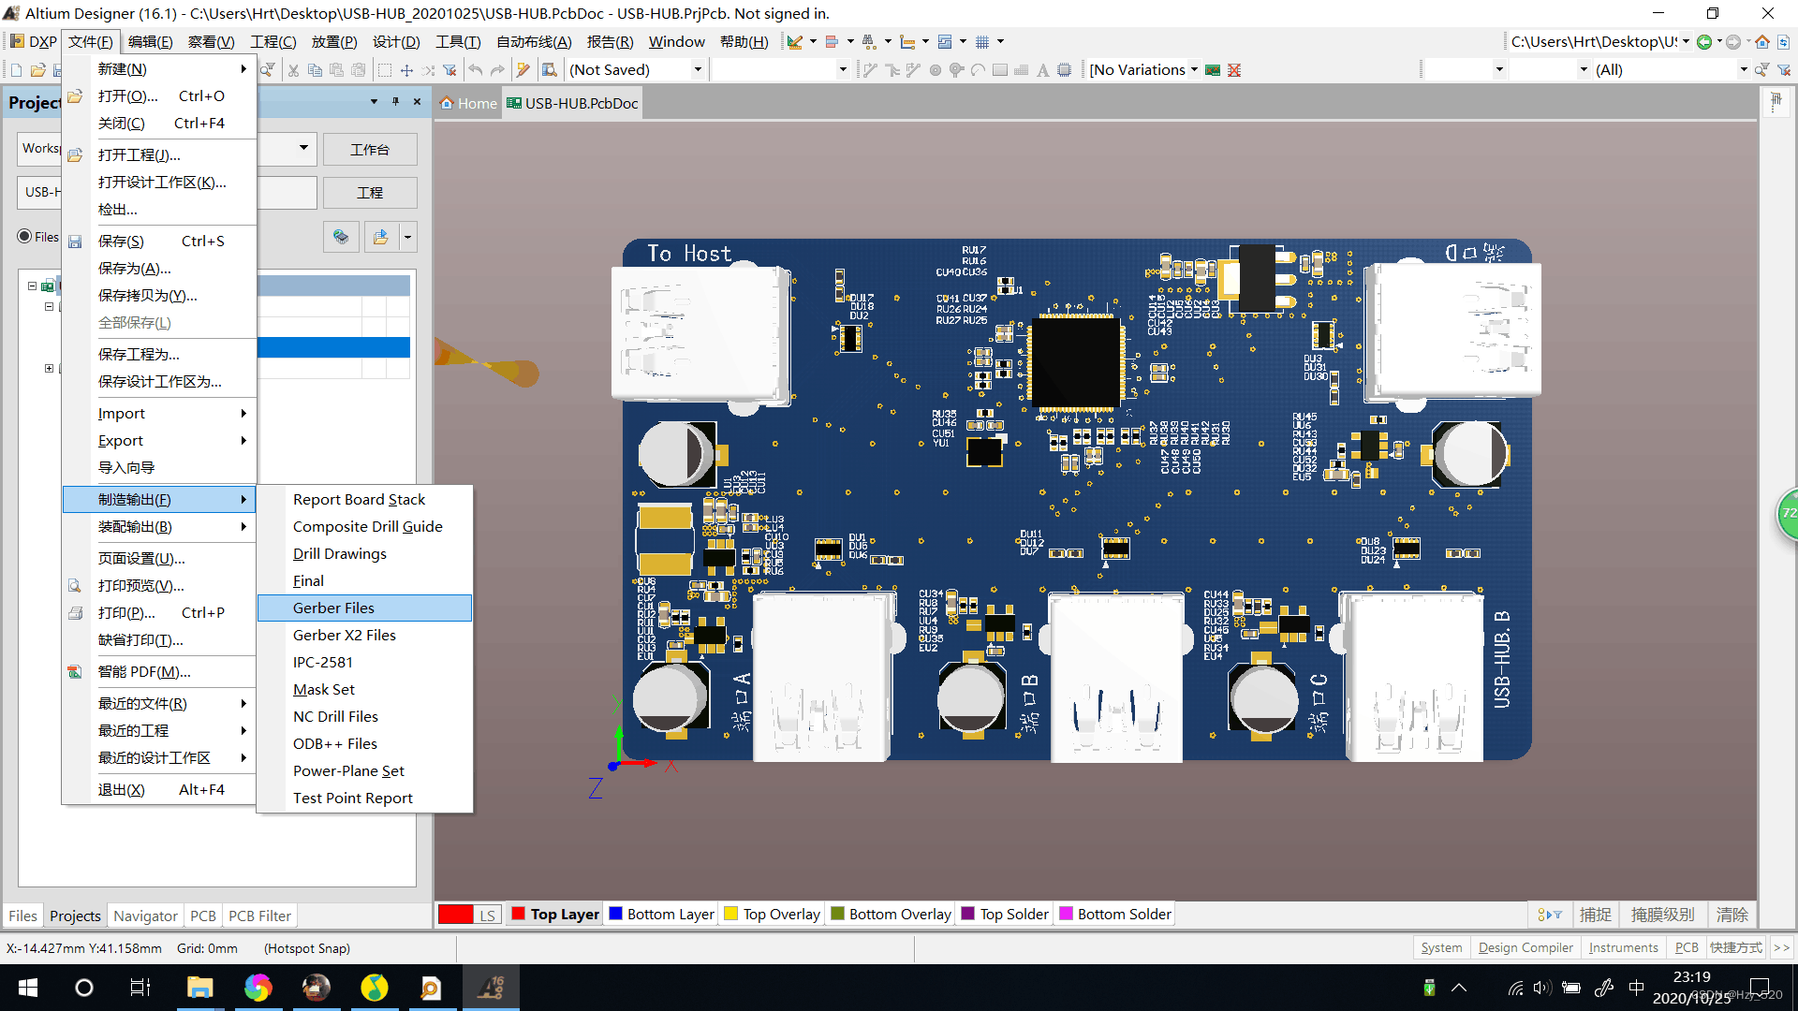Select the Files radio button
This screenshot has width=1798, height=1011.
(24, 237)
